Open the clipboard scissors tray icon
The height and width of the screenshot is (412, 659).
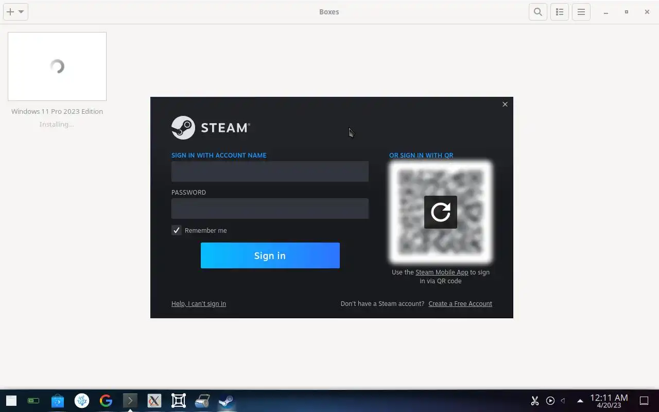[535, 401]
